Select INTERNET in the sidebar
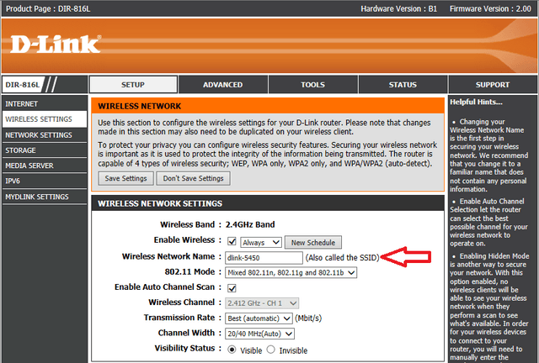This screenshot has width=539, height=363. [45, 103]
